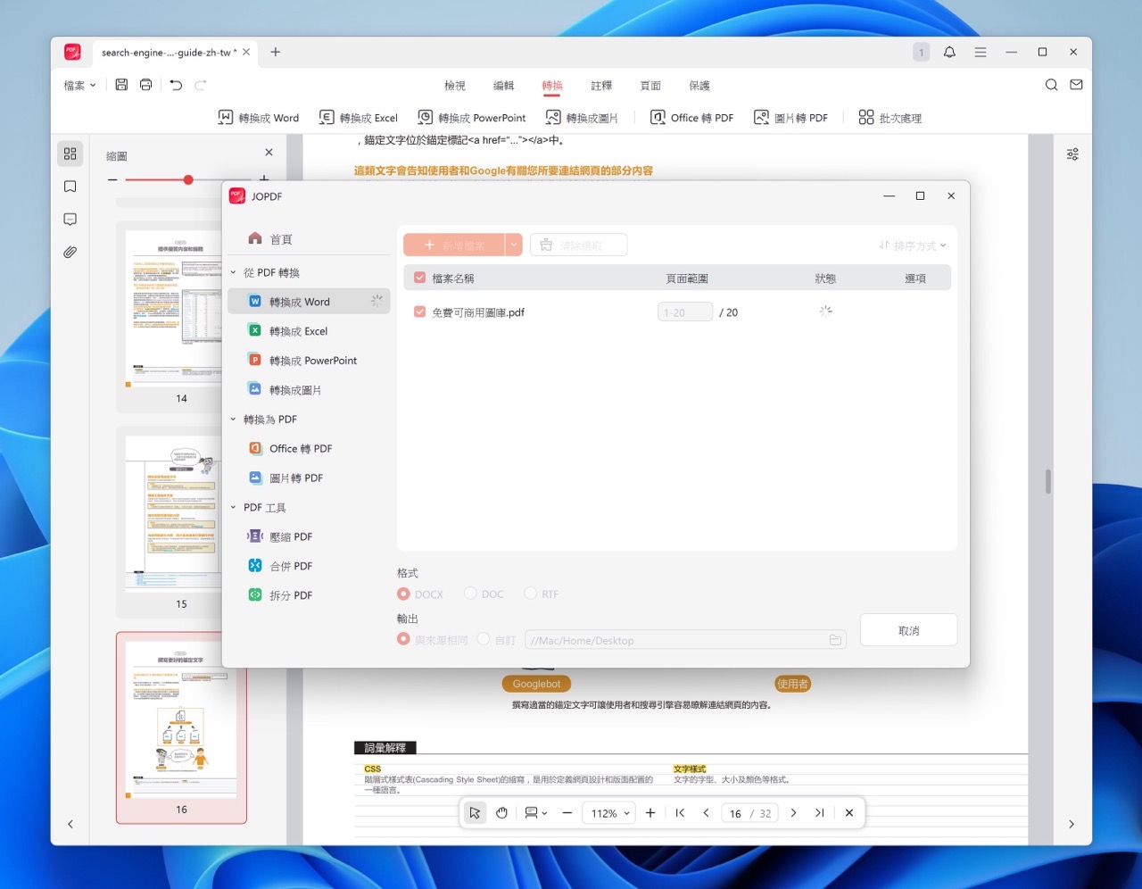Open the bookmark panel in the left sidebar
The image size is (1142, 889).
tap(70, 187)
